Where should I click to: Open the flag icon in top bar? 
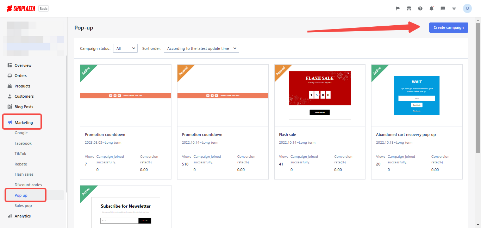(398, 8)
